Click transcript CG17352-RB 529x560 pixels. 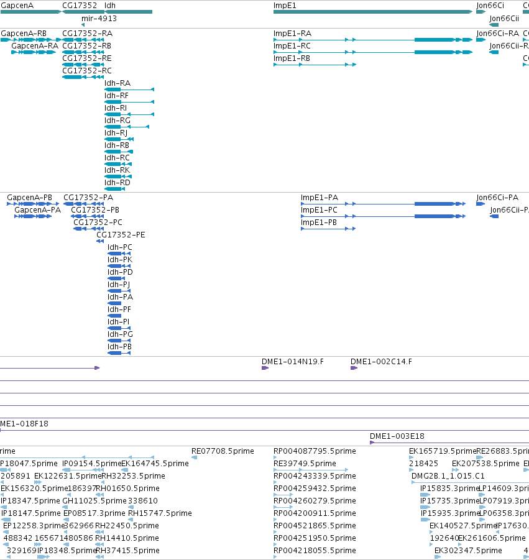point(83,52)
